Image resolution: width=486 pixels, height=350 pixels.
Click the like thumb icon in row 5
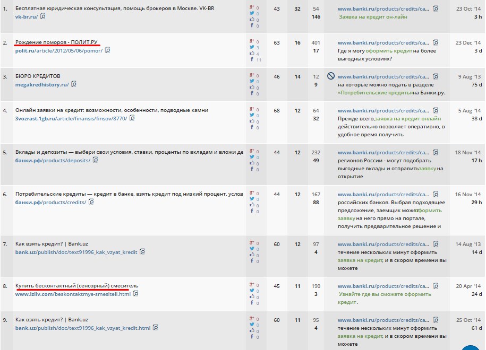pos(252,163)
